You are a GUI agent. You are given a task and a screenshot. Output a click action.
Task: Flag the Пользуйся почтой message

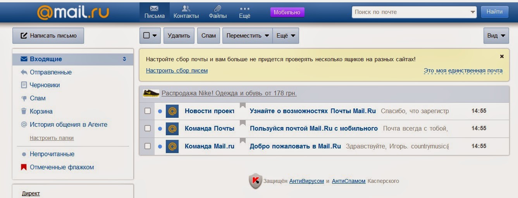pyautogui.click(x=243, y=123)
